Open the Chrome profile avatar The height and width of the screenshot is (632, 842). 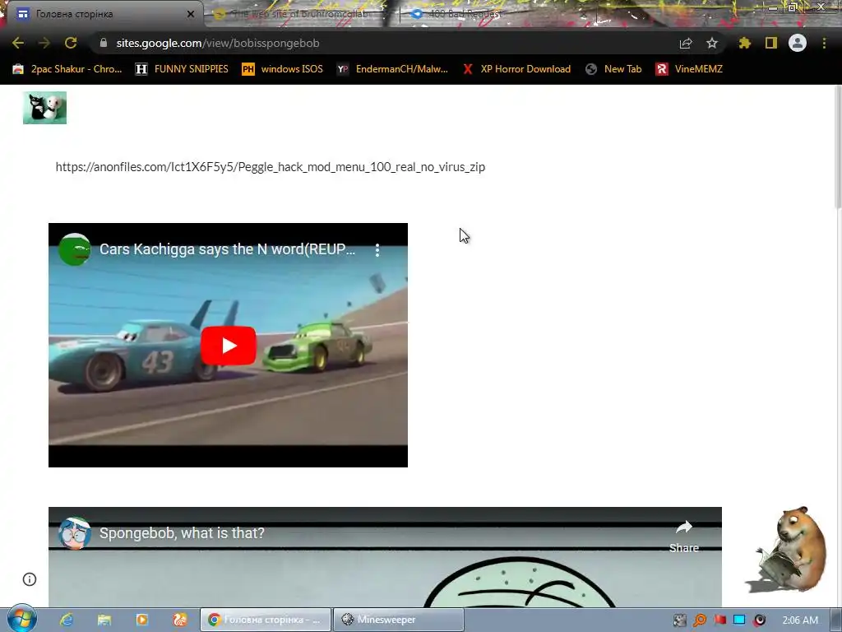798,43
